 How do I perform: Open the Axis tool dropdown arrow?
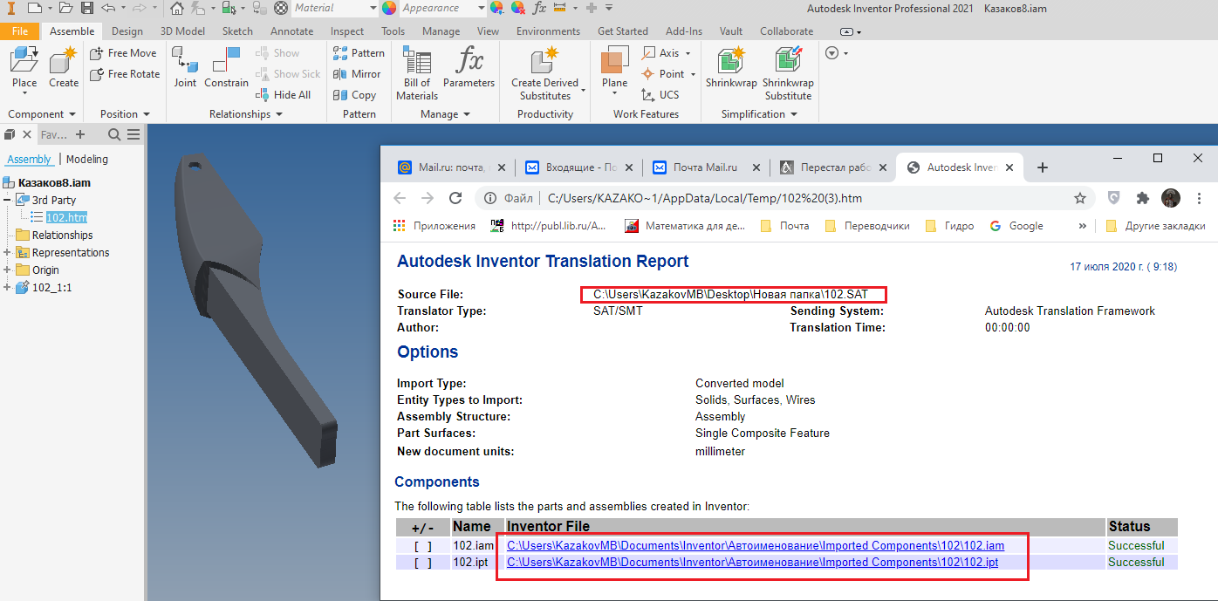click(x=688, y=53)
